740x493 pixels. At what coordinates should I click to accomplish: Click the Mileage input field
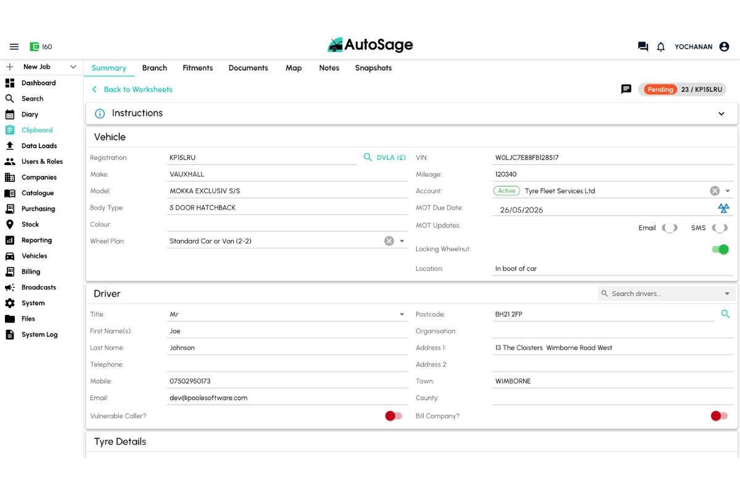610,174
